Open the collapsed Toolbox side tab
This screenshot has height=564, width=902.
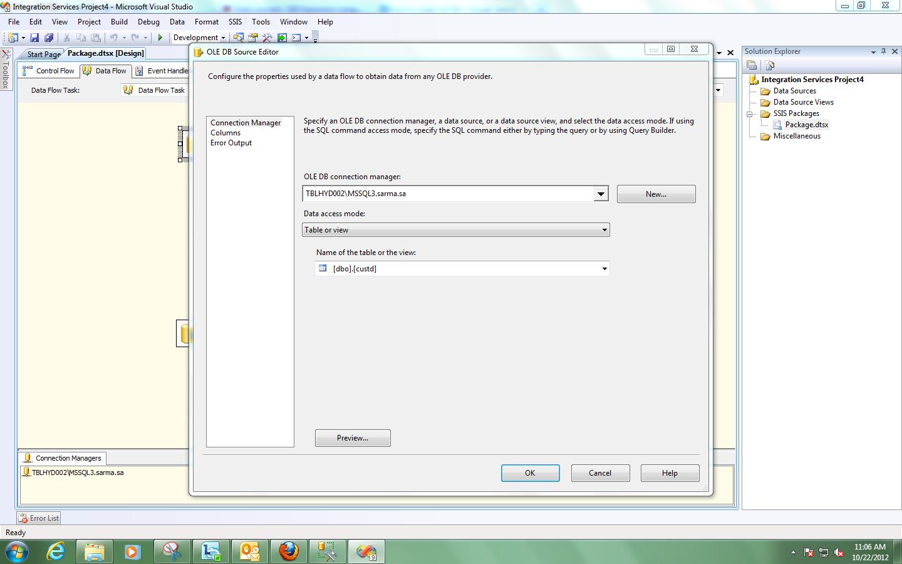tap(6, 70)
